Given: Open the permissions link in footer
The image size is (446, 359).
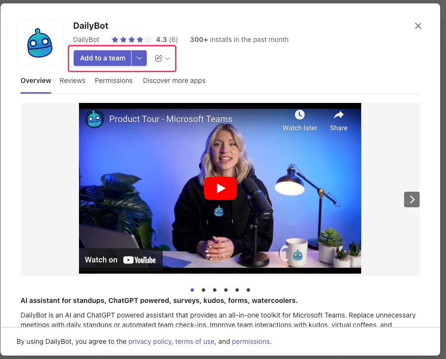Looking at the screenshot, I should pyautogui.click(x=251, y=341).
